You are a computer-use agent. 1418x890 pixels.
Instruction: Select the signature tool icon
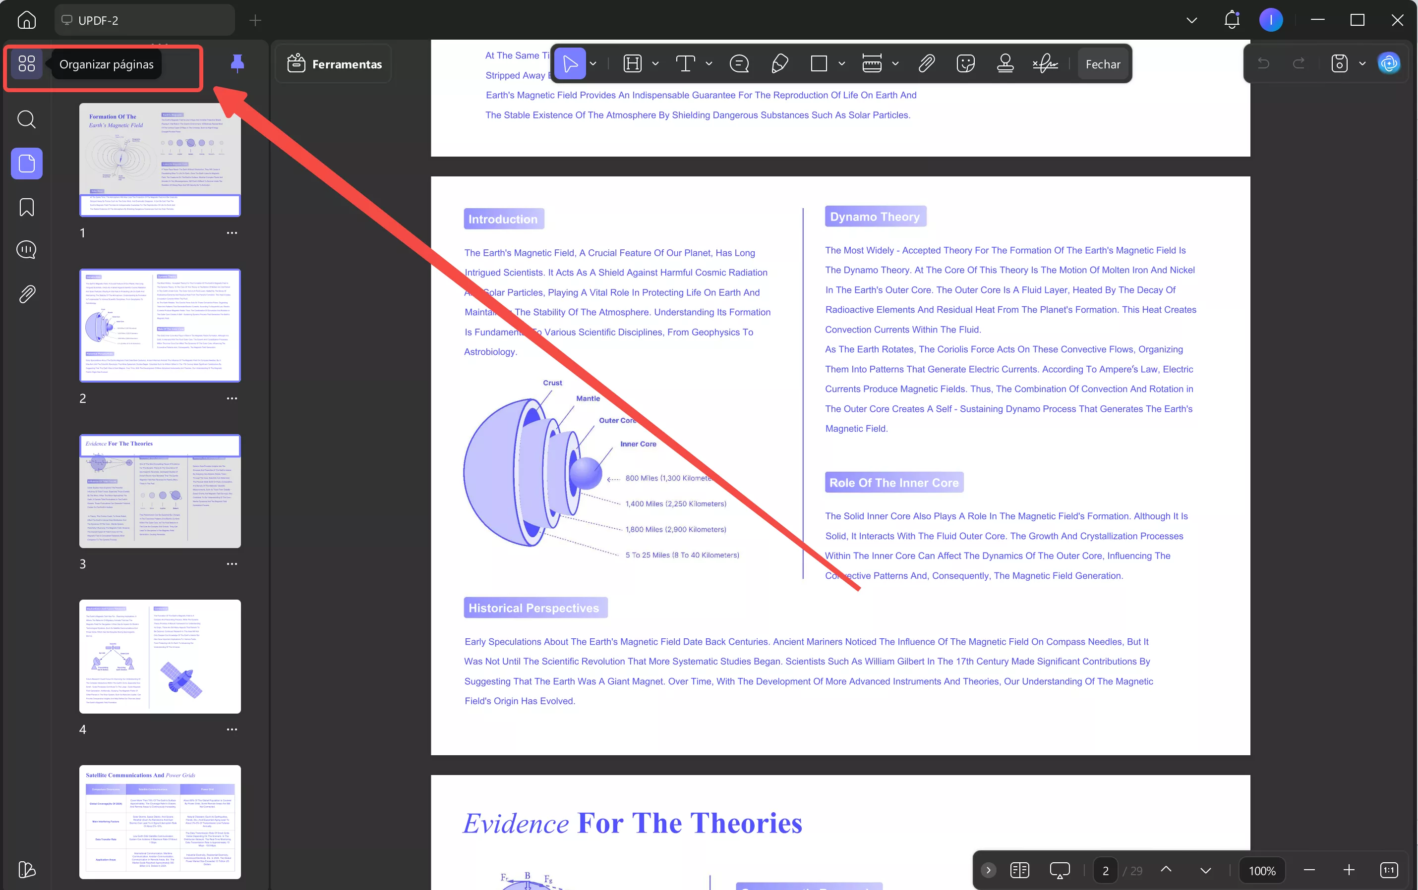[1045, 63]
